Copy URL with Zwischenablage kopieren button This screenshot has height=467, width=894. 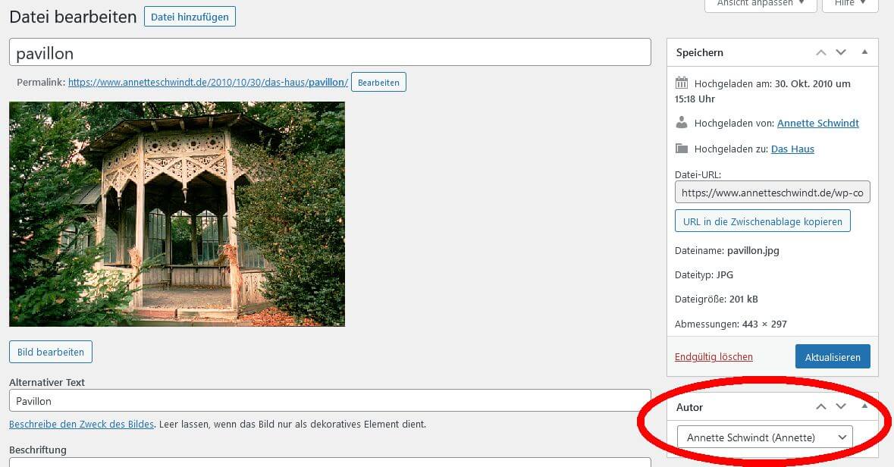pyautogui.click(x=762, y=221)
